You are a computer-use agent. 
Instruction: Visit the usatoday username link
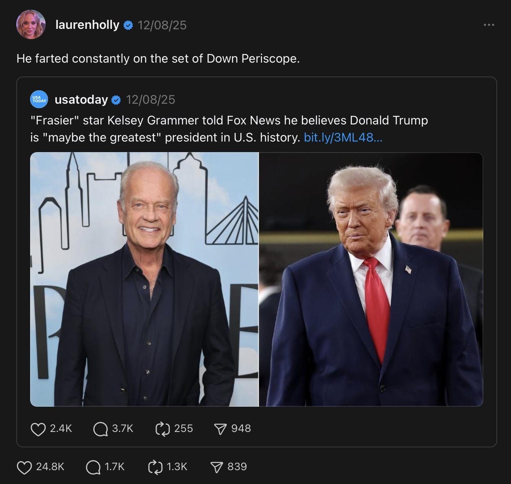[x=81, y=100]
